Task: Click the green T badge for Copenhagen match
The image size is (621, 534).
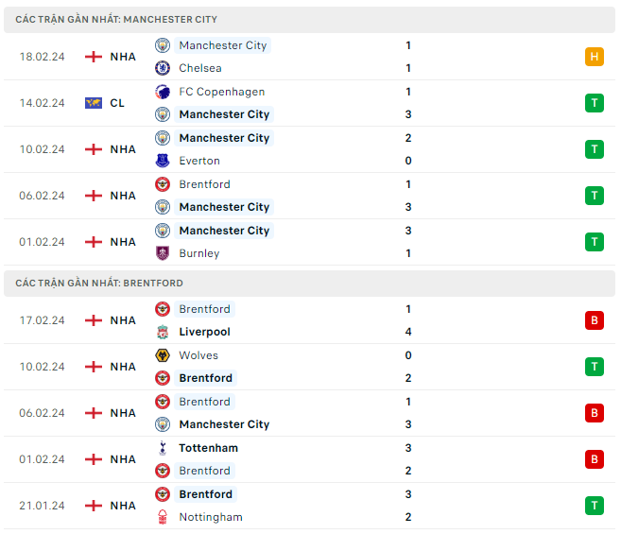Action: tap(594, 103)
